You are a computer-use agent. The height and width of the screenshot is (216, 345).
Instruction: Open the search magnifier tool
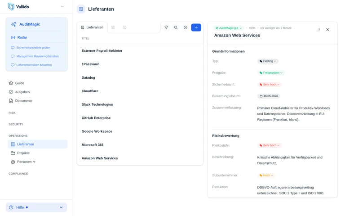coord(176,27)
